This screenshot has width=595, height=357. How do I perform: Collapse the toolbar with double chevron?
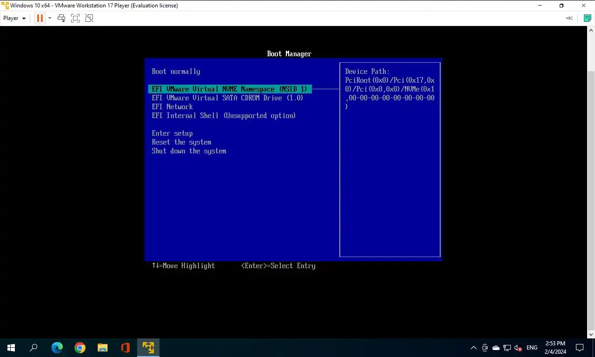click(569, 18)
